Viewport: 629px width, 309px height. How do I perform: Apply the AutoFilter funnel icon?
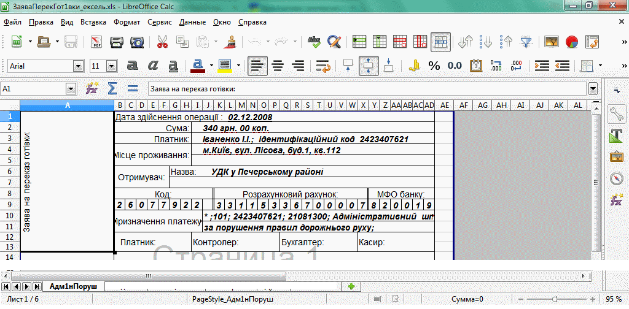coord(526,42)
